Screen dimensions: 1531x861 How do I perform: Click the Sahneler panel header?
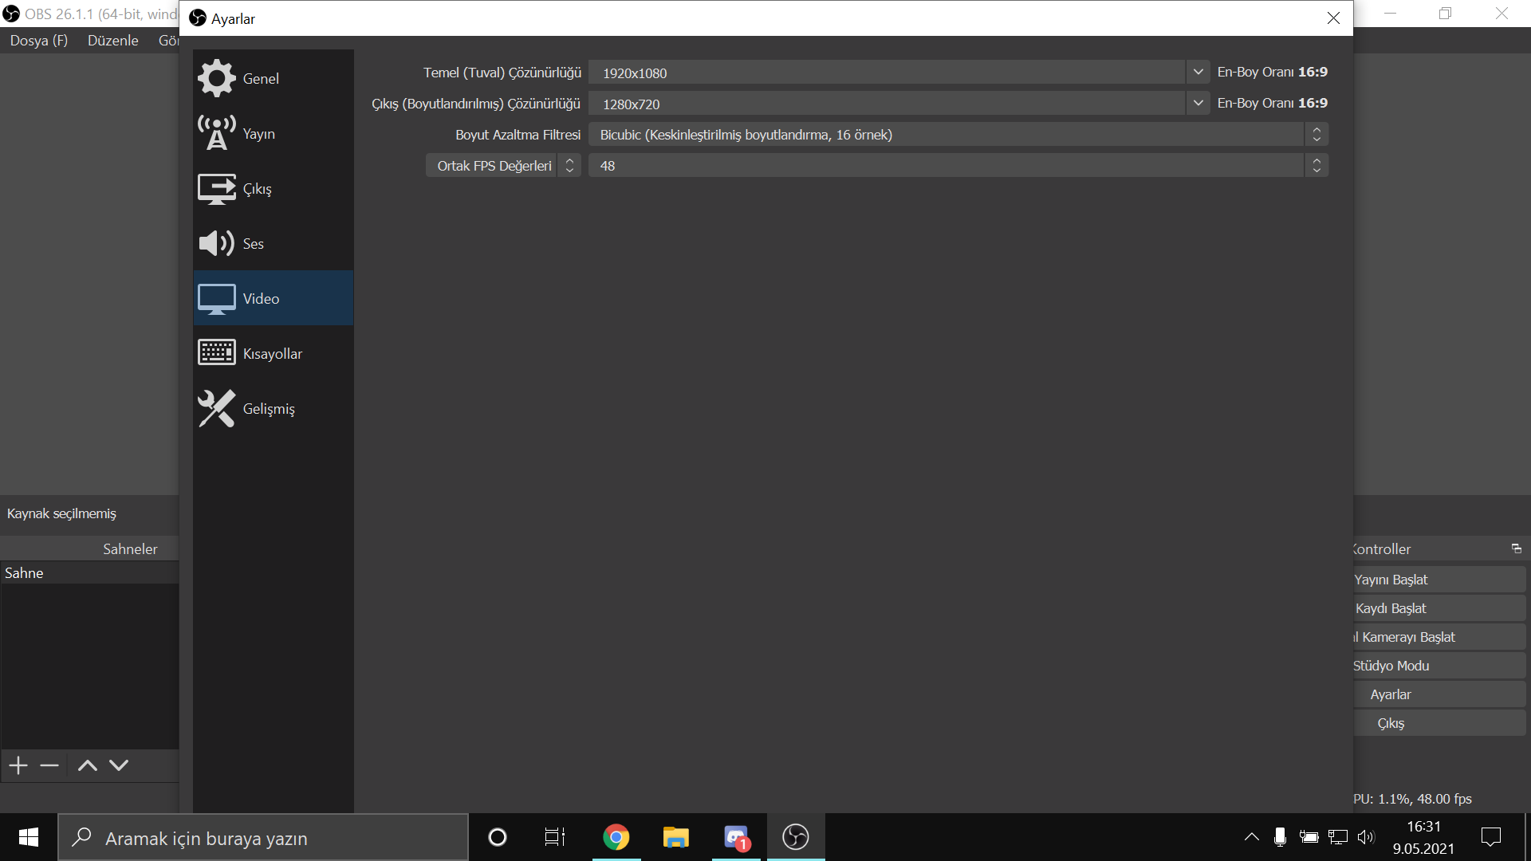click(89, 548)
